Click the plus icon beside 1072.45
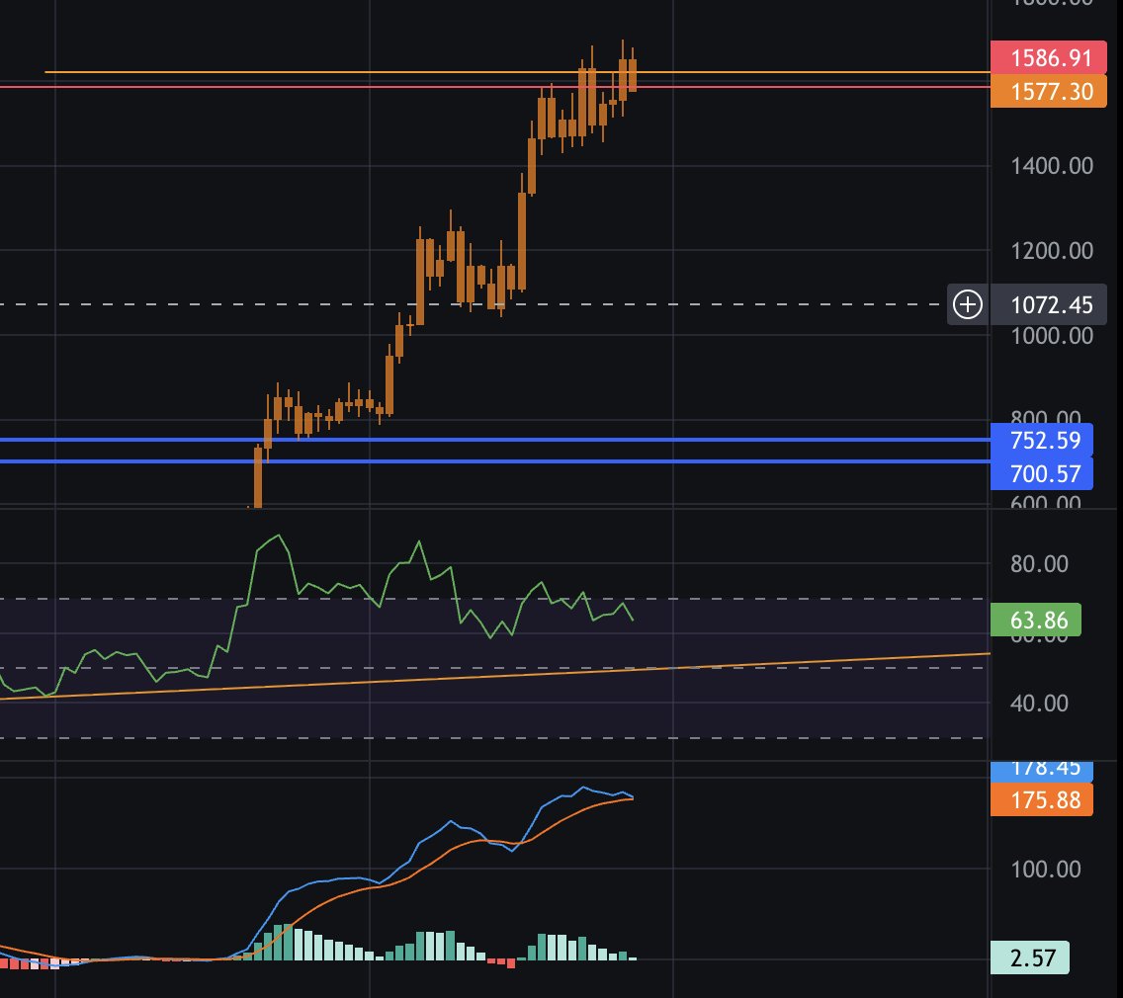 (x=967, y=305)
